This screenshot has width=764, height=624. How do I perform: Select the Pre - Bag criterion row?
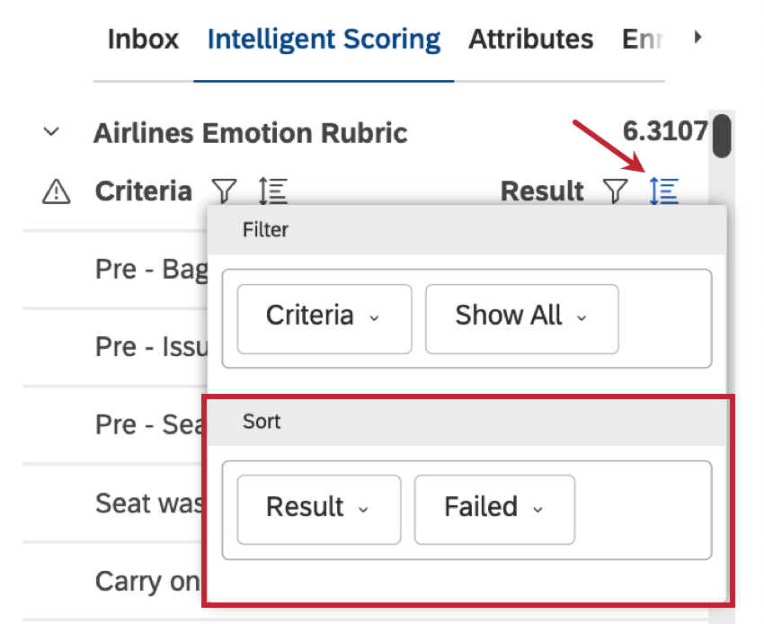pos(135,269)
